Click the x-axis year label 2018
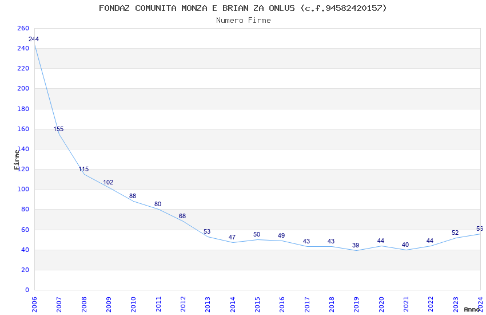Image resolution: width=486 pixels, height=315 pixels. click(x=332, y=304)
